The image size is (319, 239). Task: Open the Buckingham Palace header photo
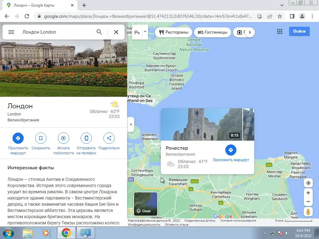pos(64,68)
